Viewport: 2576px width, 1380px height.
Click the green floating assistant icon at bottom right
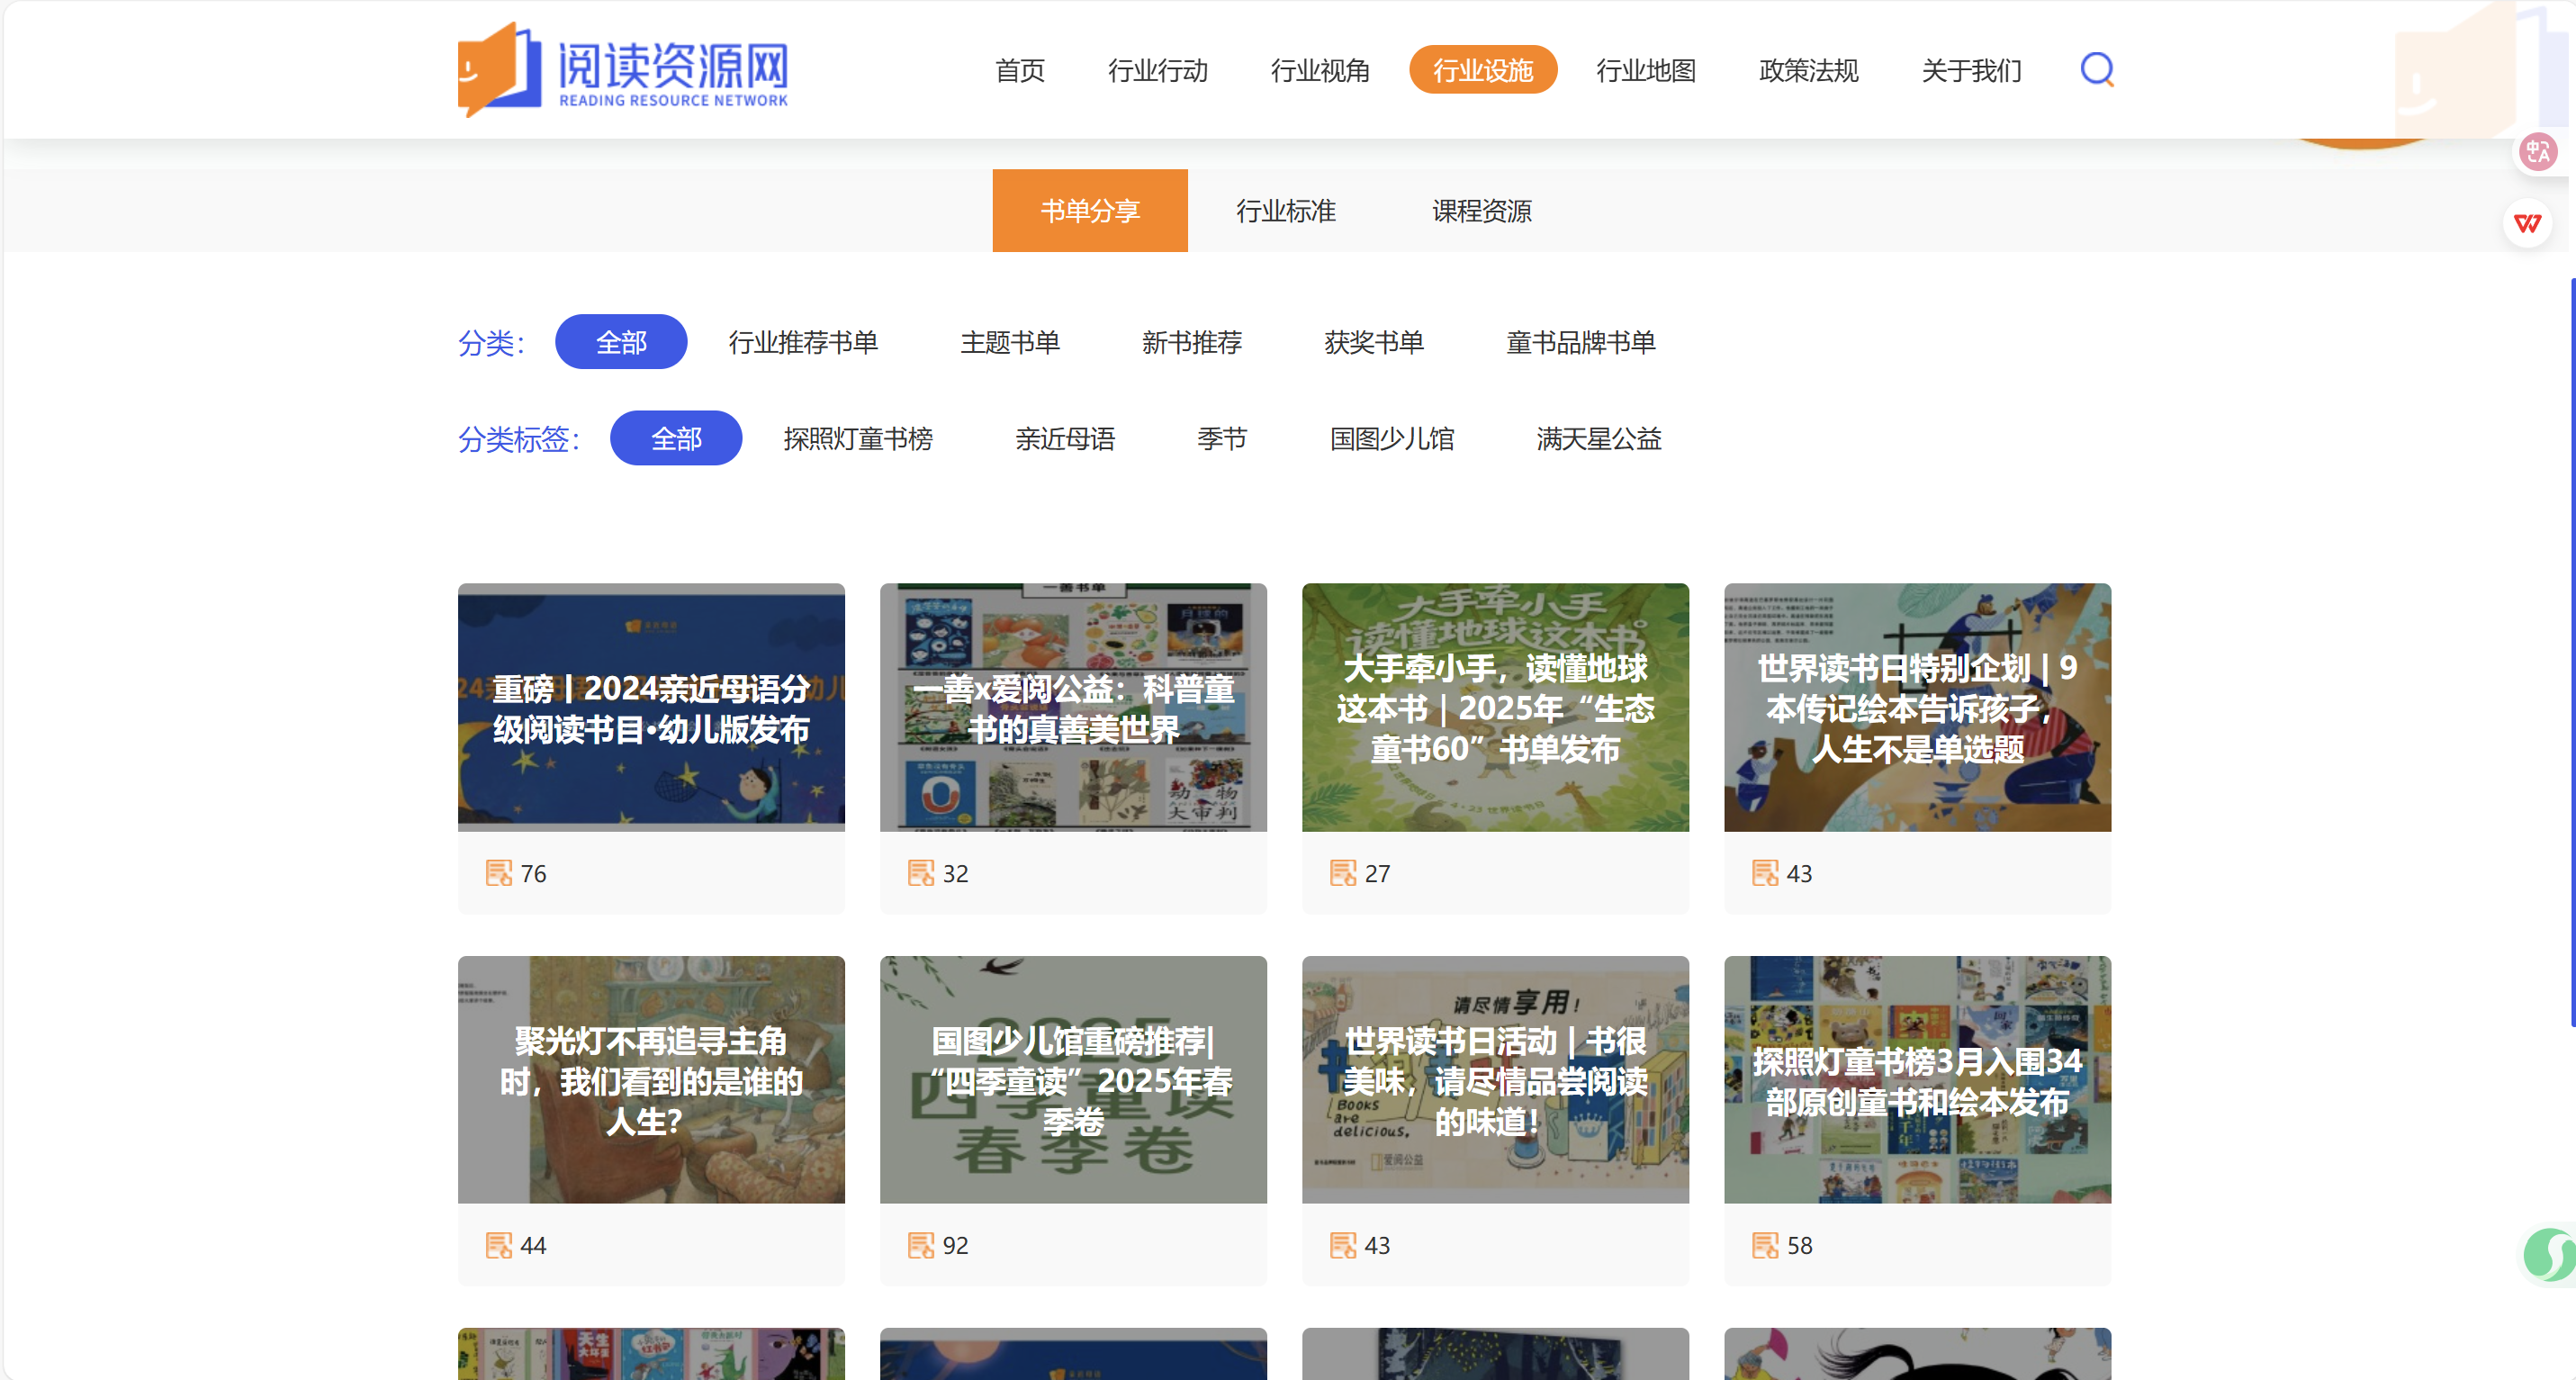pos(2550,1254)
